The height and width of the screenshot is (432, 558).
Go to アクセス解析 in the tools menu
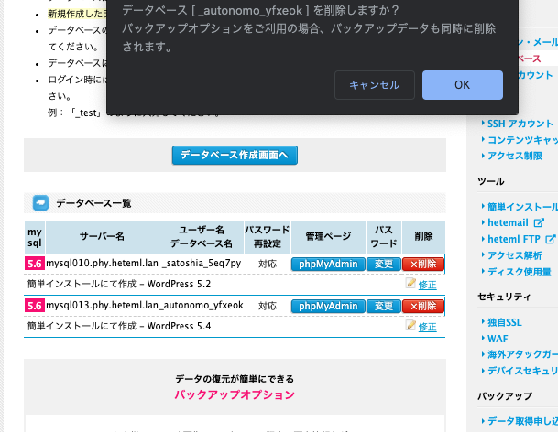point(521,255)
